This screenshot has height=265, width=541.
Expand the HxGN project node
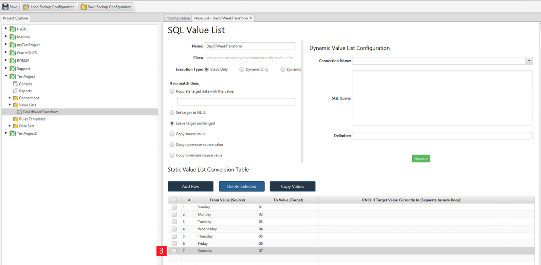6,29
